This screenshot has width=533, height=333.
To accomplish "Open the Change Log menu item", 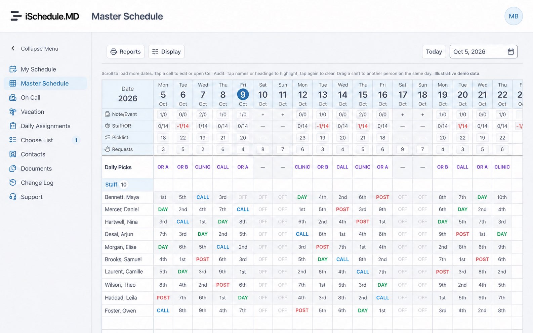I will pos(45,183).
